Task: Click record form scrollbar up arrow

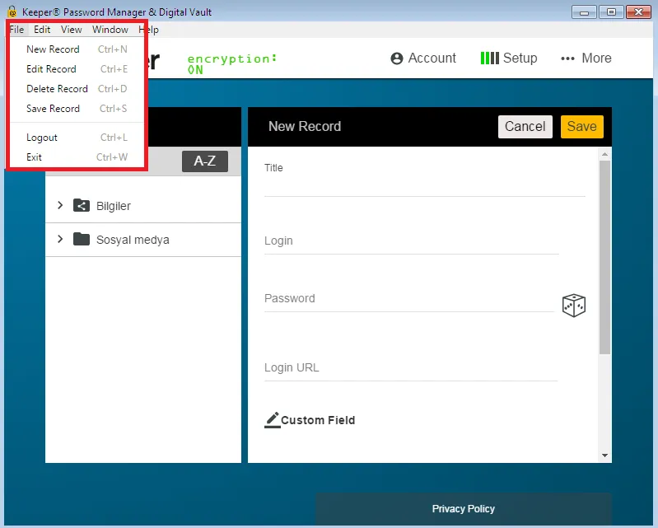Action: 604,154
